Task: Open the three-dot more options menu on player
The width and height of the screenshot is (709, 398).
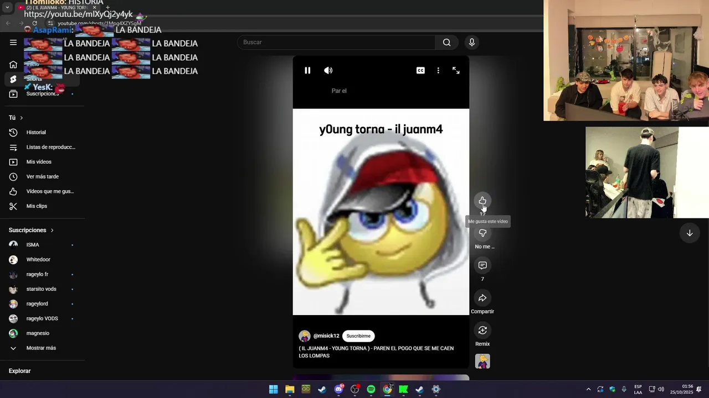Action: click(438, 70)
